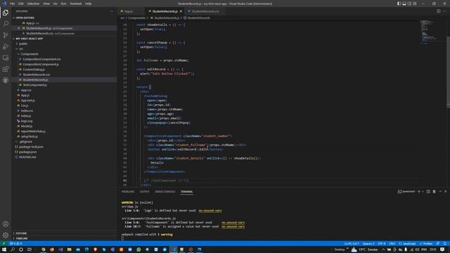
Task: Collapse the Open Editors section
Action: click(x=64, y=18)
